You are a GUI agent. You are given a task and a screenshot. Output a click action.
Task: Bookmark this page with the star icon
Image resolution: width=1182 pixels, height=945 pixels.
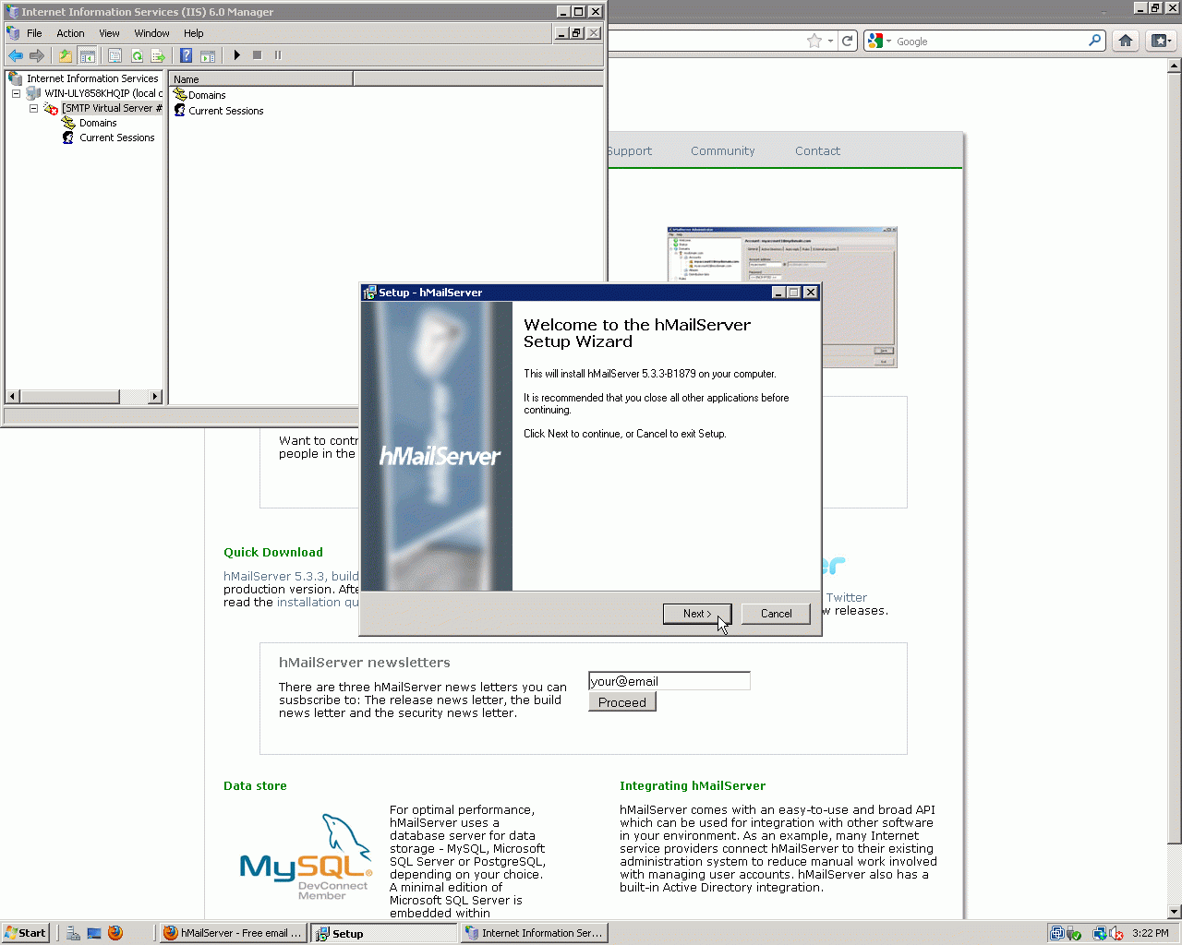pos(814,41)
